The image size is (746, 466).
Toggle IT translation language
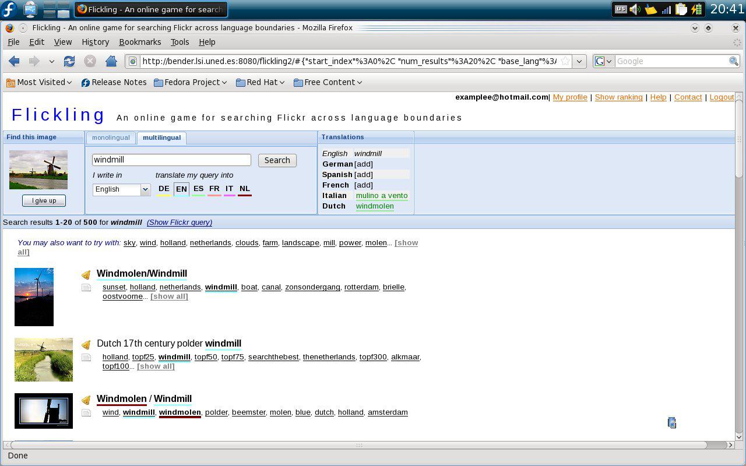click(x=229, y=189)
